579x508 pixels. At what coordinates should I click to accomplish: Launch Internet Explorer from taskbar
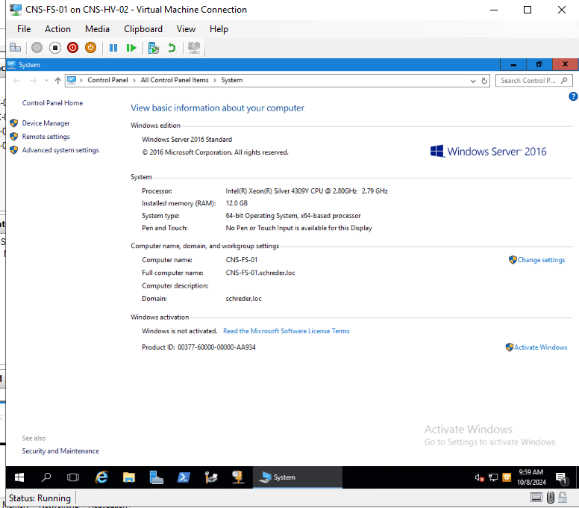tap(101, 477)
